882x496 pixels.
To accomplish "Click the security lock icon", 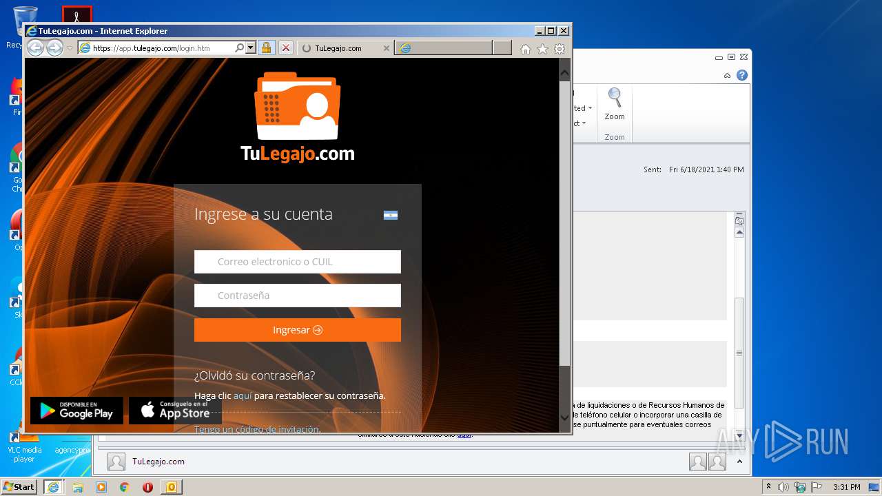I will point(267,48).
